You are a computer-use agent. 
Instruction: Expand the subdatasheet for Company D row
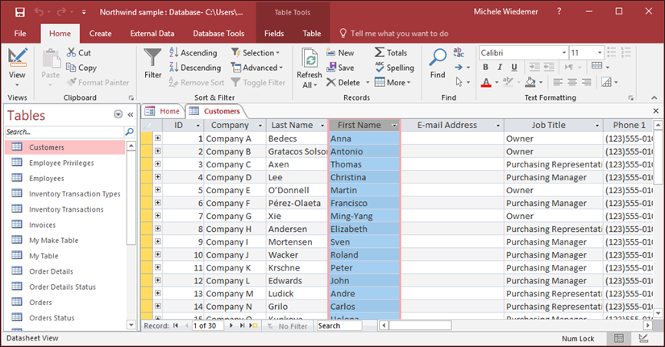(x=158, y=177)
